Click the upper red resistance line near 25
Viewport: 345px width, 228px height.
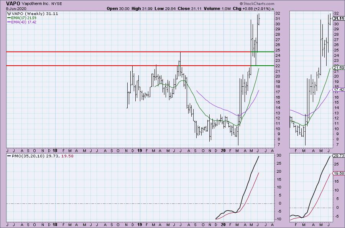(x=128, y=52)
